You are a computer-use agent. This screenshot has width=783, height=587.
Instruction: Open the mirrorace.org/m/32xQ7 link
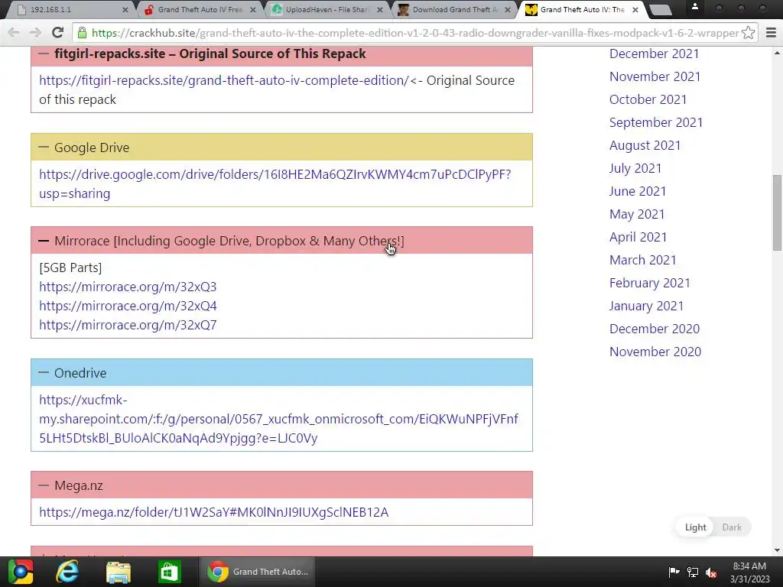coord(128,325)
